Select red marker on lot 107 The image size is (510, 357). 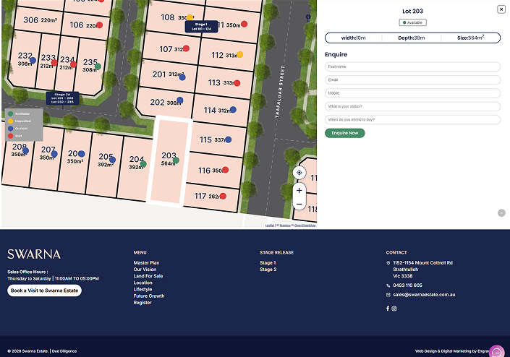[x=186, y=48]
